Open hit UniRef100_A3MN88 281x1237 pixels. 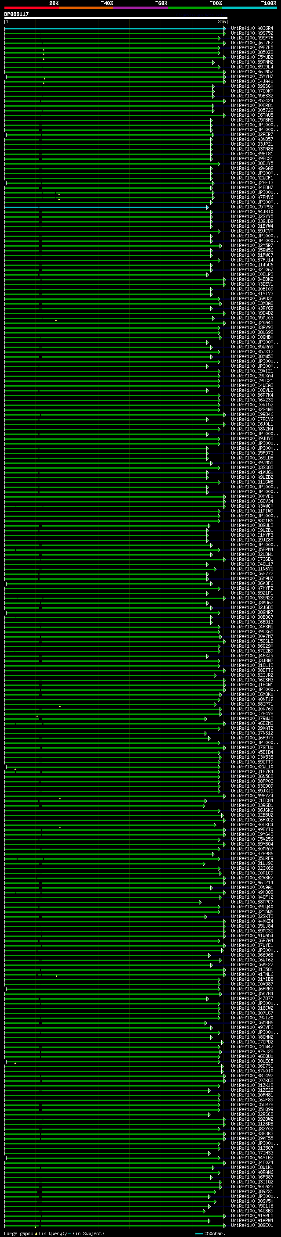252,149
